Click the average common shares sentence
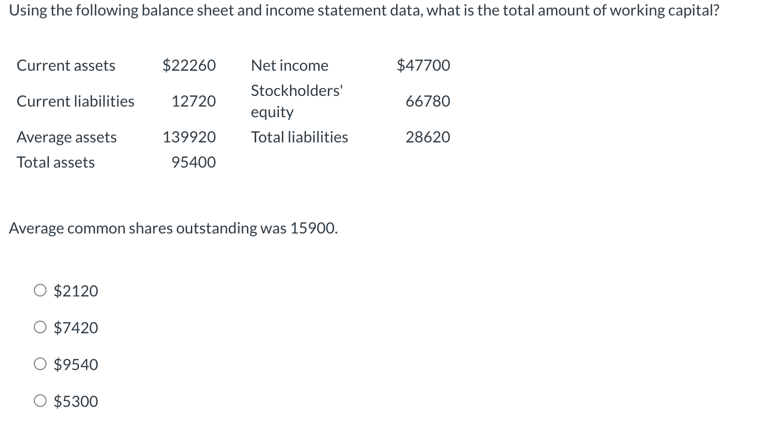This screenshot has height=435, width=768. click(x=173, y=228)
